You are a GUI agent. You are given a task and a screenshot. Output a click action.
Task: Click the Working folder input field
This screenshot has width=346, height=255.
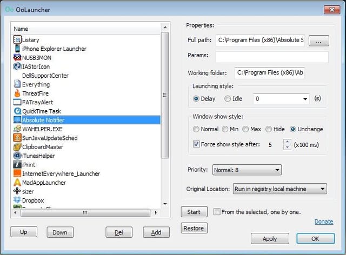coord(270,73)
